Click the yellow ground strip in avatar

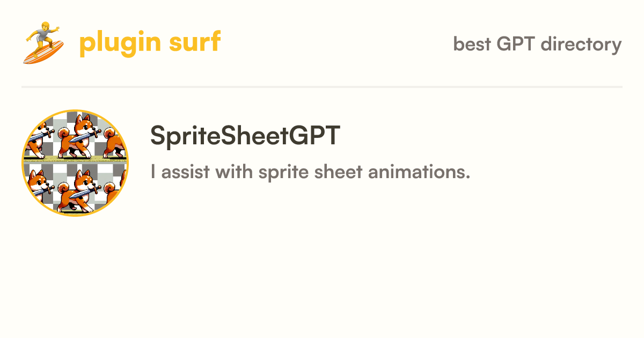75,158
